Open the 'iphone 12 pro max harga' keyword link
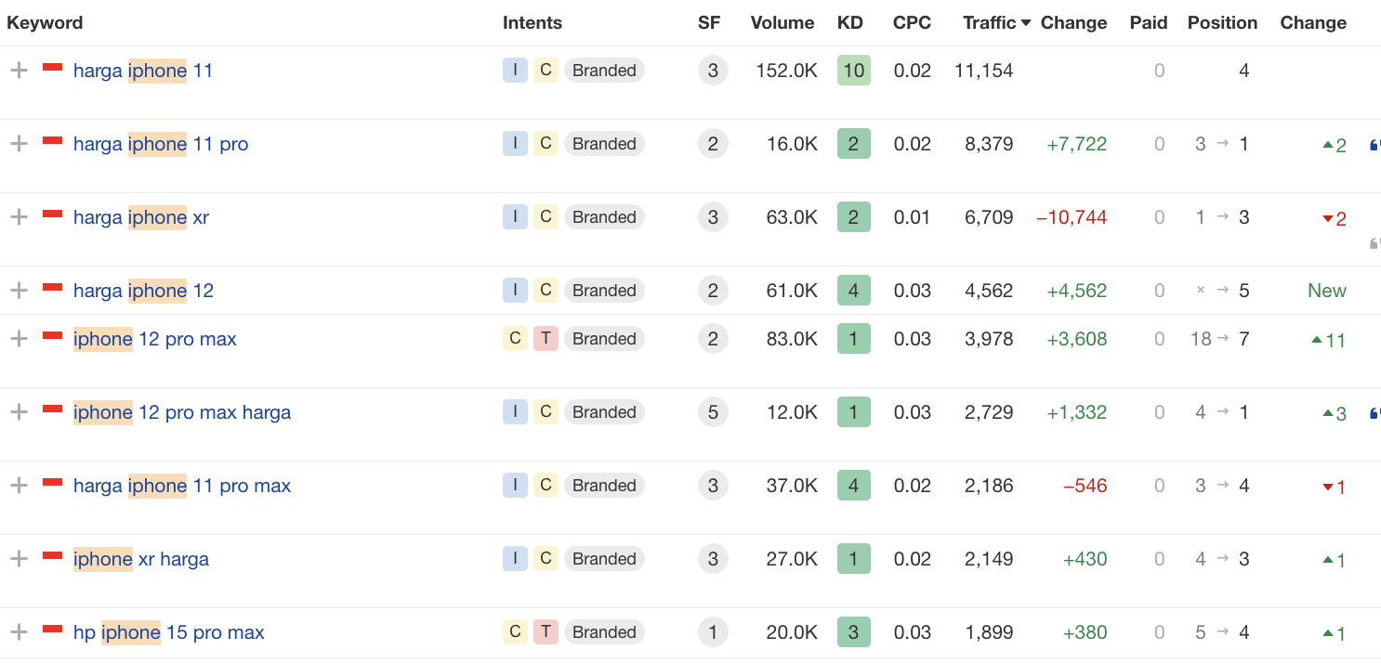Screen dimensions: 1381x663 [x=182, y=412]
